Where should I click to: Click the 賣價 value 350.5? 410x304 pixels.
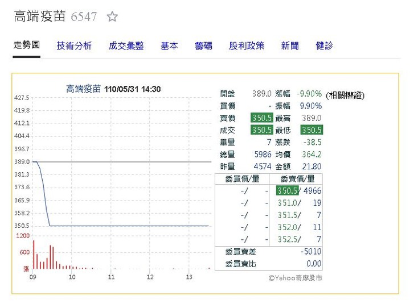point(262,118)
